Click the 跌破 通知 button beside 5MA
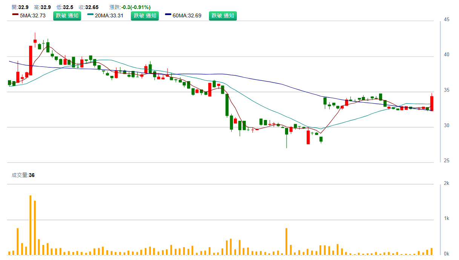This screenshot has height=260, width=459. (67, 16)
